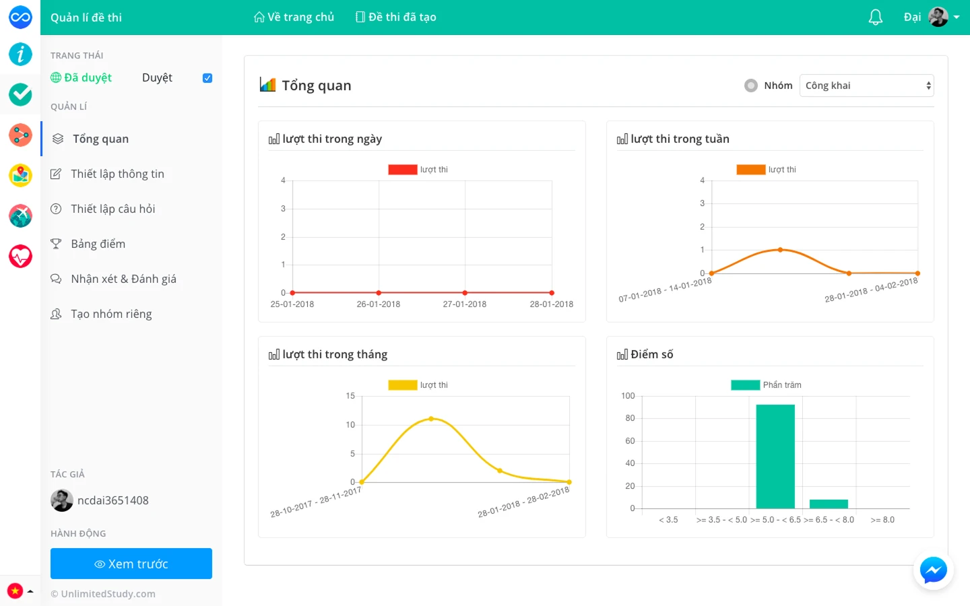Open Thiết lập câu hỏi
The width and height of the screenshot is (970, 606).
[x=132, y=209]
